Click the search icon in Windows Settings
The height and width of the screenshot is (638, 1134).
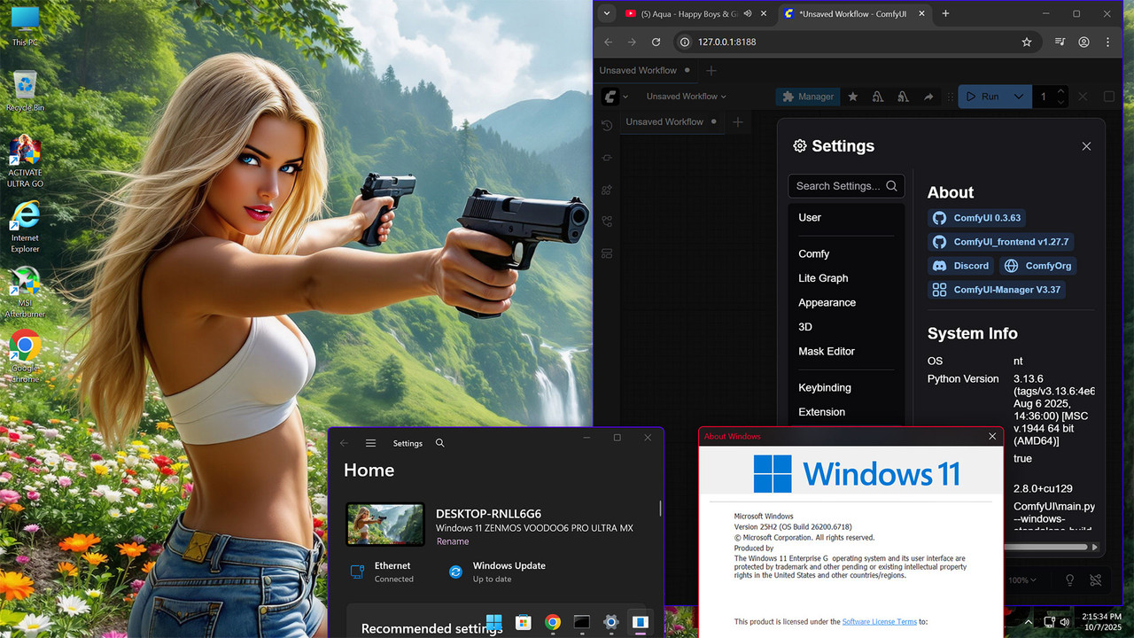[440, 443]
